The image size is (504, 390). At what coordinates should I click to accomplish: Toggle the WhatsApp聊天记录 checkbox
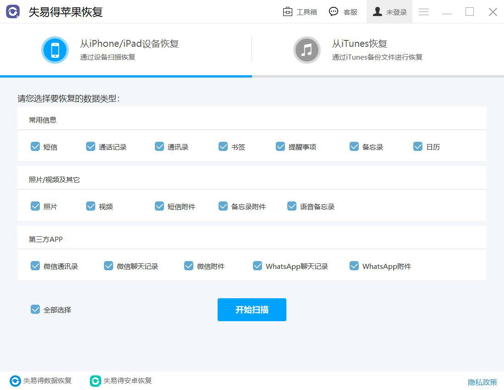tap(257, 266)
